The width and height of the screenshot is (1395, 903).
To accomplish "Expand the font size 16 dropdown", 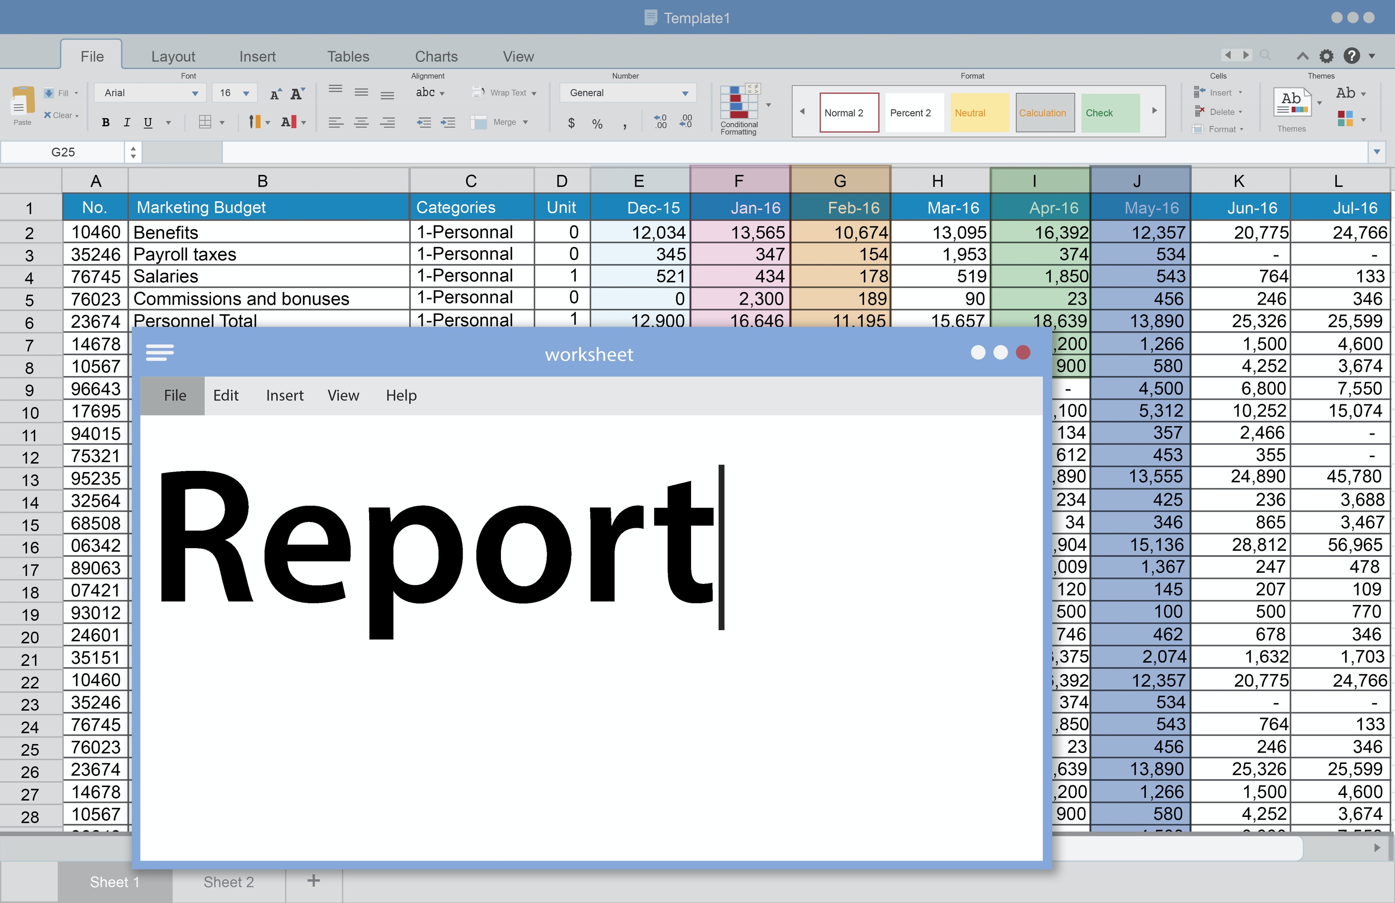I will point(246,92).
